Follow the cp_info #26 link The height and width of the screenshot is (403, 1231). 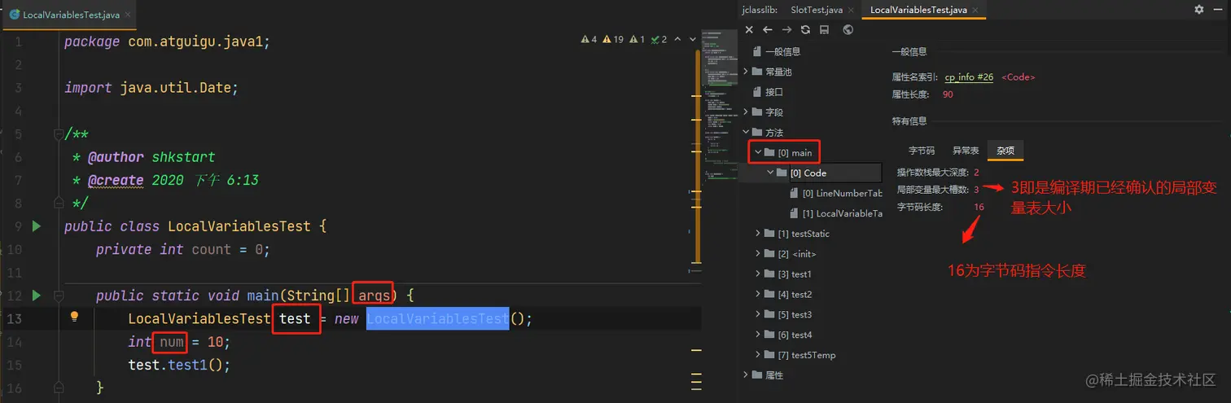[x=969, y=77]
